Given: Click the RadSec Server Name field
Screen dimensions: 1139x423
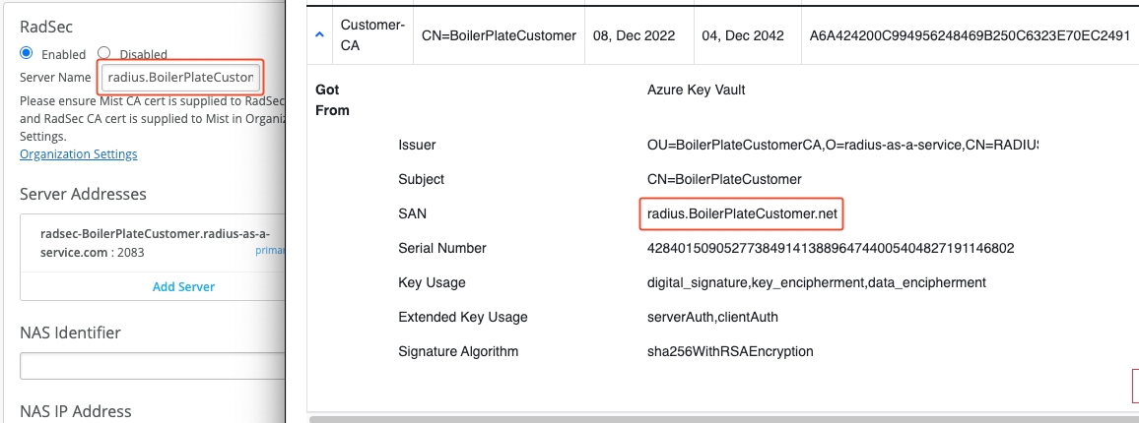Looking at the screenshot, I should [181, 77].
